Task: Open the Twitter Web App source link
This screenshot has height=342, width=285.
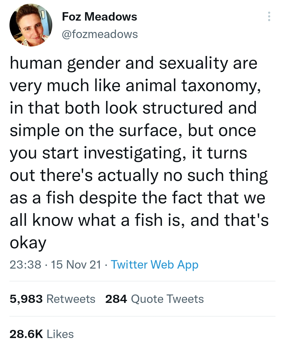Action: point(154,265)
